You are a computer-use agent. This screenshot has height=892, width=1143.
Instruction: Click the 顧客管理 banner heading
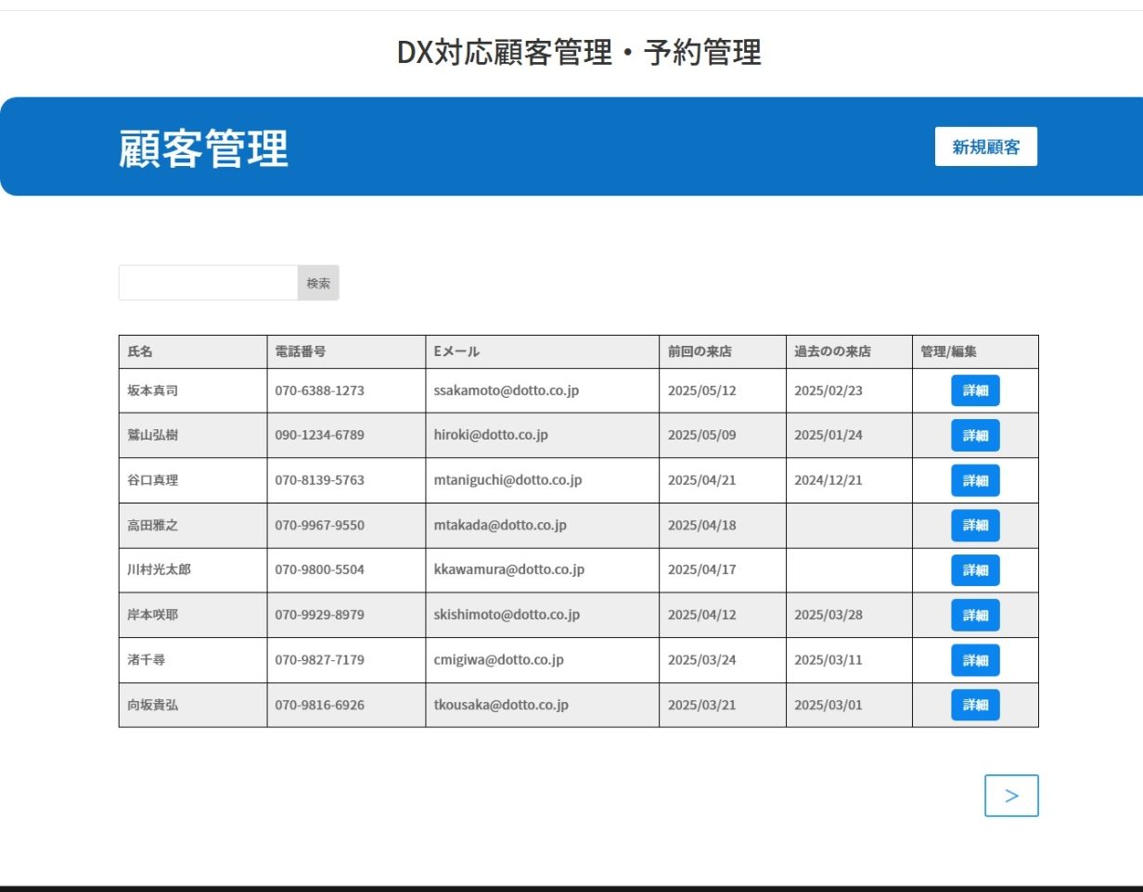[x=203, y=148]
